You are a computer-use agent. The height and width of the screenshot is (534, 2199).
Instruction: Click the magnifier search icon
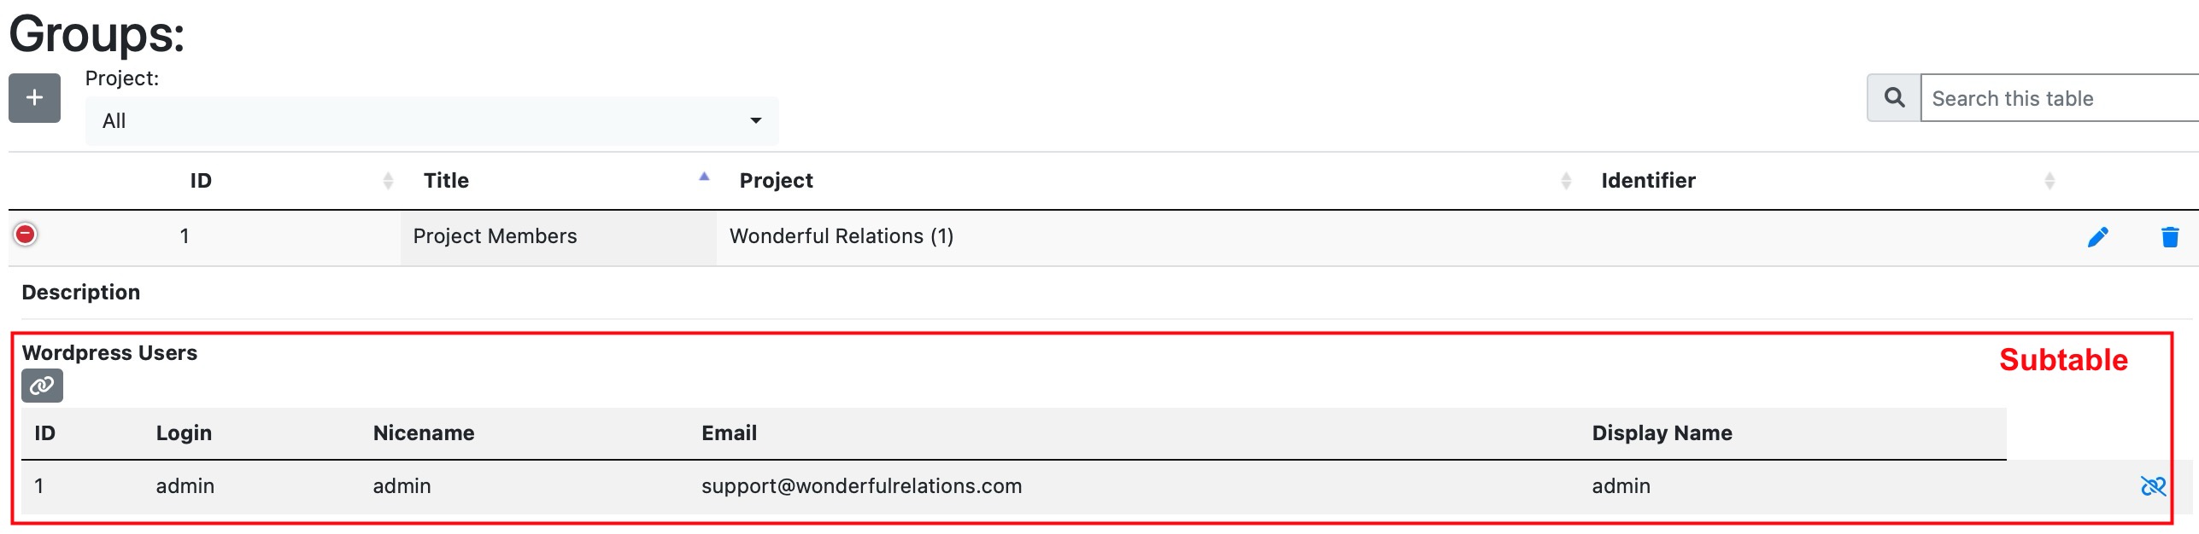pos(1894,98)
